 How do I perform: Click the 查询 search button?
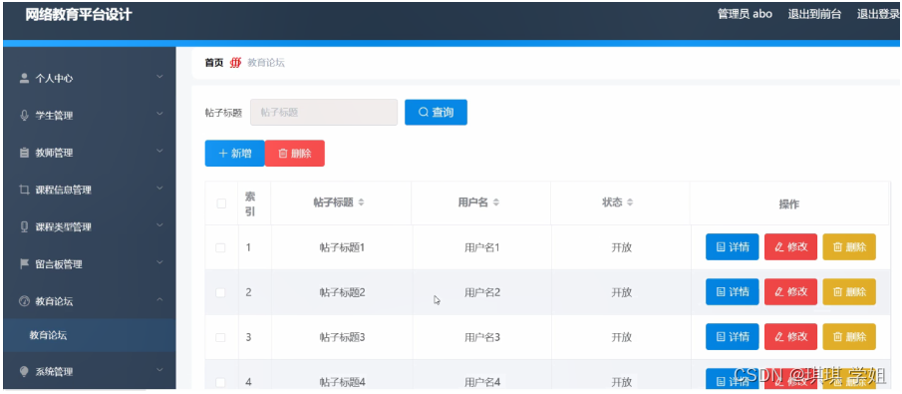(x=436, y=113)
